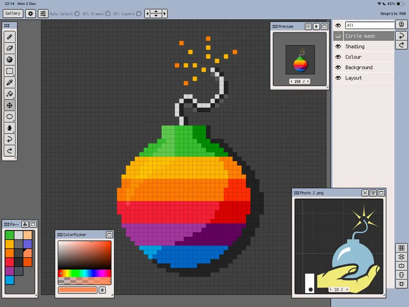The height and width of the screenshot is (307, 409).
Task: Show the Circle mask layer
Action: click(338, 36)
